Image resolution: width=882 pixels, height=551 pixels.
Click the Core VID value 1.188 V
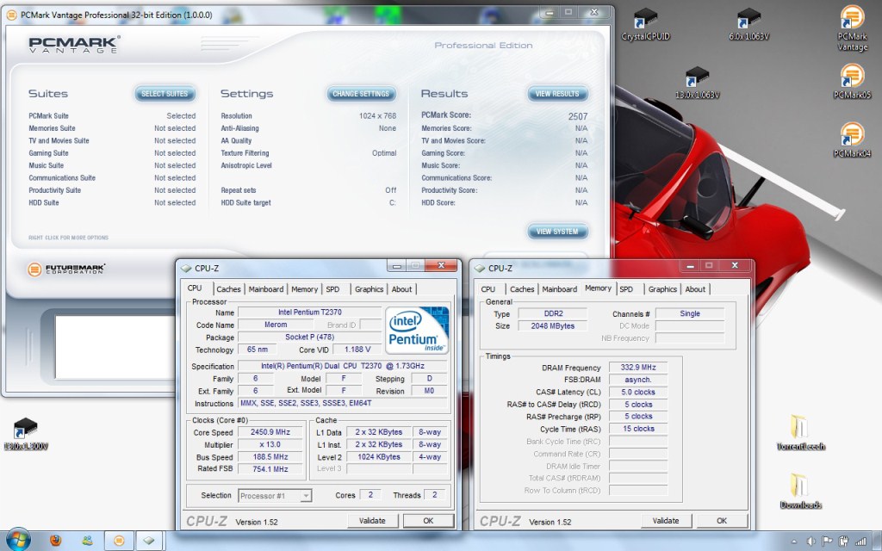pyautogui.click(x=357, y=350)
